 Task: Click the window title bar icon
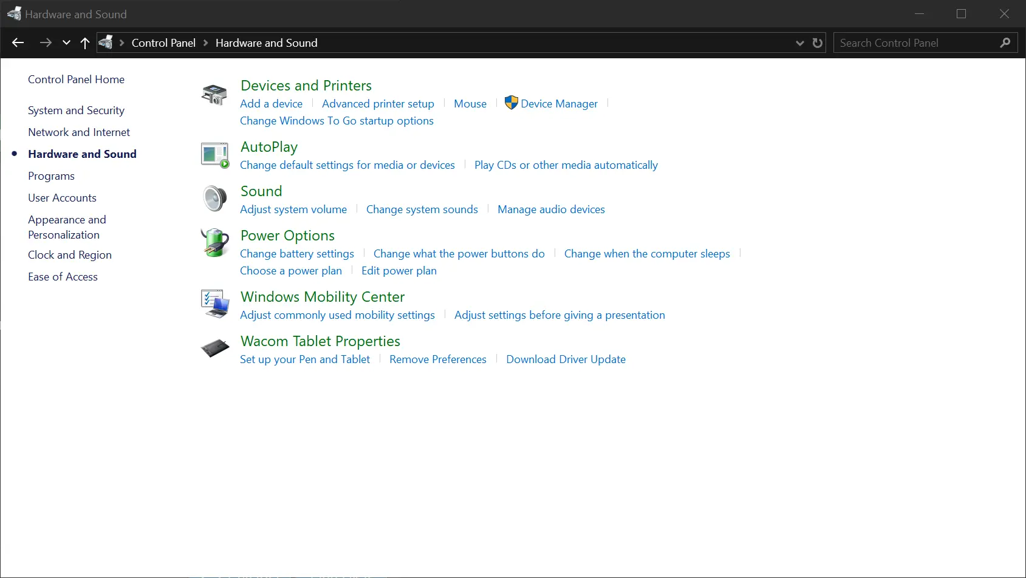click(x=14, y=13)
